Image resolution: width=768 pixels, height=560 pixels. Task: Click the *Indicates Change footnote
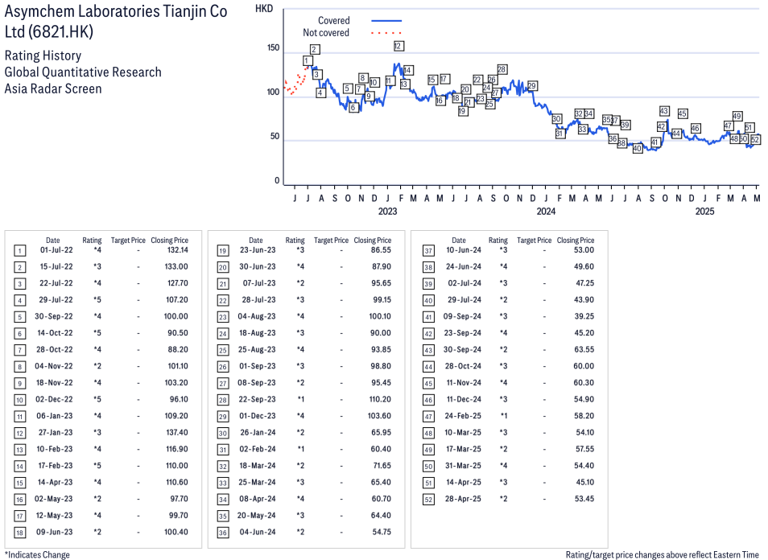pyautogui.click(x=37, y=554)
